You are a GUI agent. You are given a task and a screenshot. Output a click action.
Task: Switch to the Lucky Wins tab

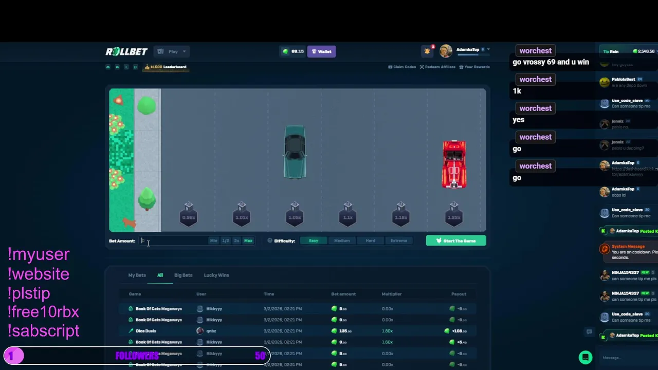pos(216,275)
